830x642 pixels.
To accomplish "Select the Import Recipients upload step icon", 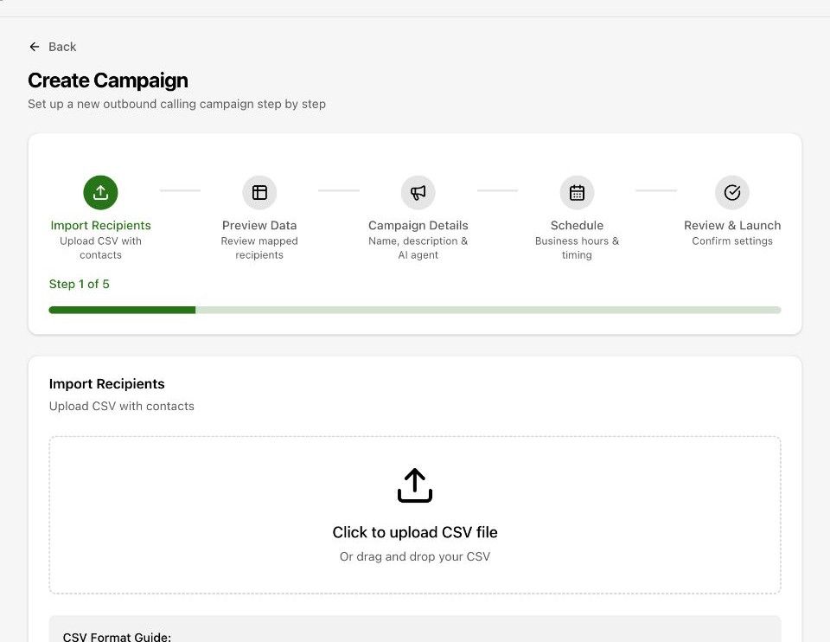I will (100, 192).
